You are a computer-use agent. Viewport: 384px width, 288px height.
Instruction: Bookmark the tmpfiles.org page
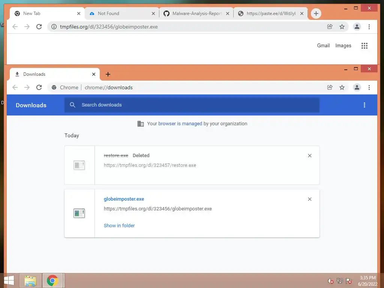[342, 27]
